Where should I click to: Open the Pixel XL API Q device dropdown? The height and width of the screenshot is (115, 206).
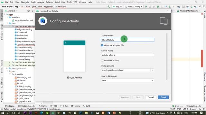(x=134, y=7)
